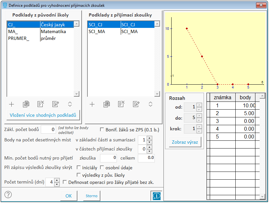Edit selected entry in original school list
The width and height of the screenshot is (269, 203).
(55, 104)
